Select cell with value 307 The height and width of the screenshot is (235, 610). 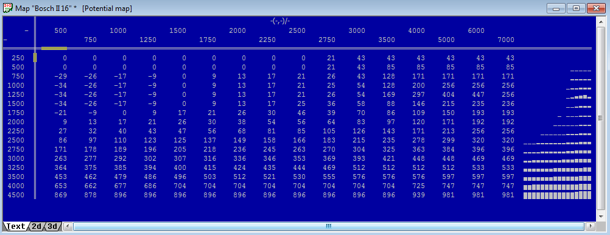[180, 159]
